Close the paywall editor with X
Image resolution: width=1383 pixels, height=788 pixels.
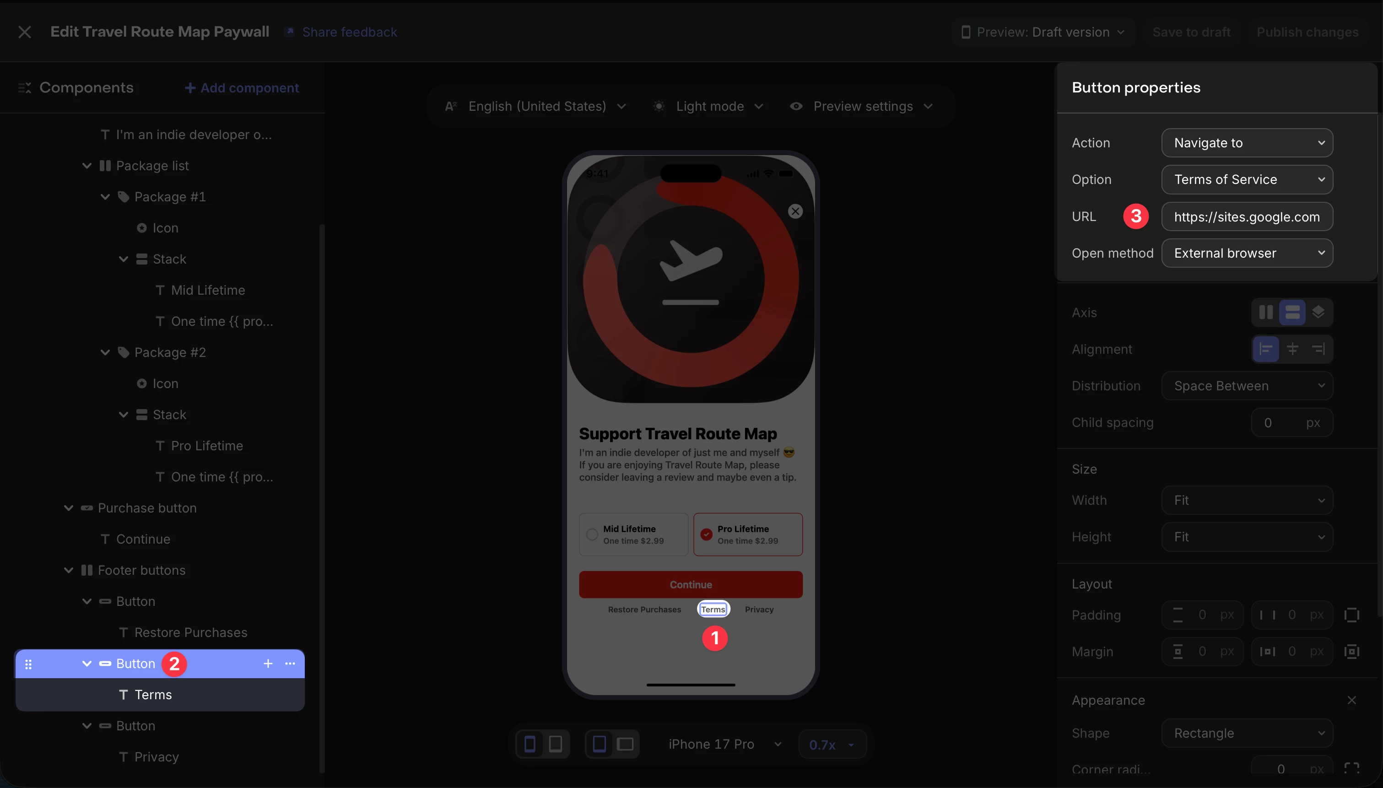[24, 32]
